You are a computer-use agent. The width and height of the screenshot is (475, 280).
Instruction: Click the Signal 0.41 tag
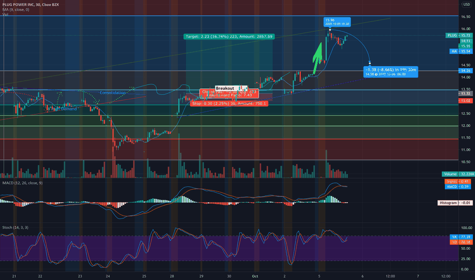(x=458, y=181)
